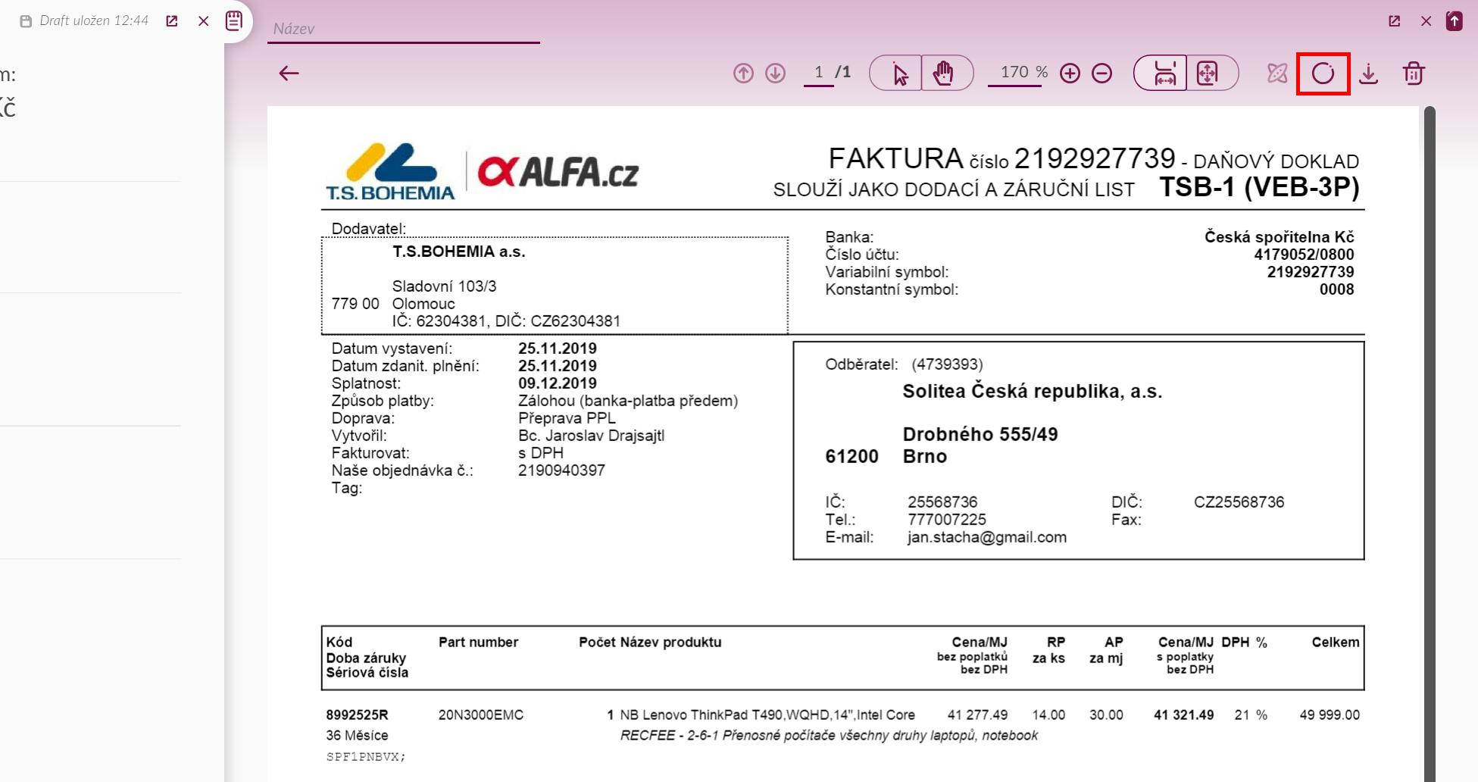Click serial number SPF1PNBVX;
The width and height of the screenshot is (1478, 782).
tap(366, 756)
